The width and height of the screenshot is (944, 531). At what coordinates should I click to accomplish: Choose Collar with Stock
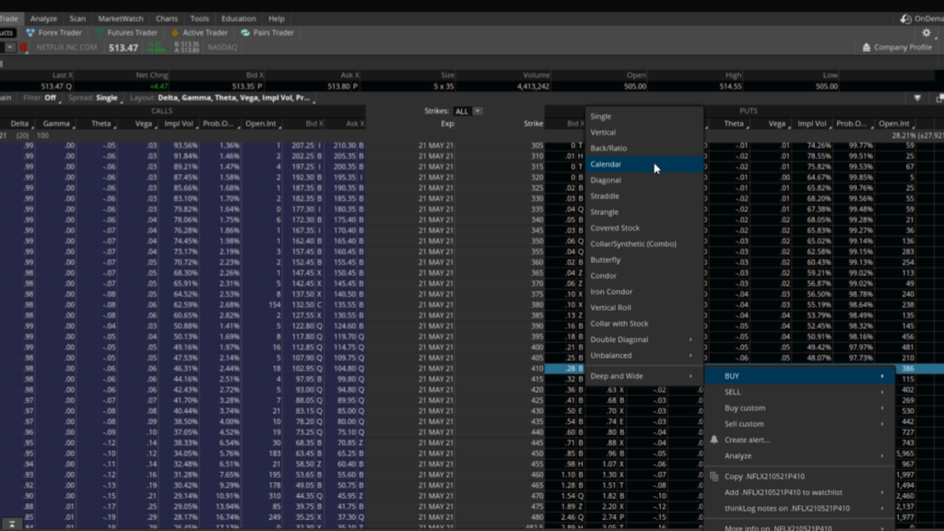pyautogui.click(x=643, y=324)
